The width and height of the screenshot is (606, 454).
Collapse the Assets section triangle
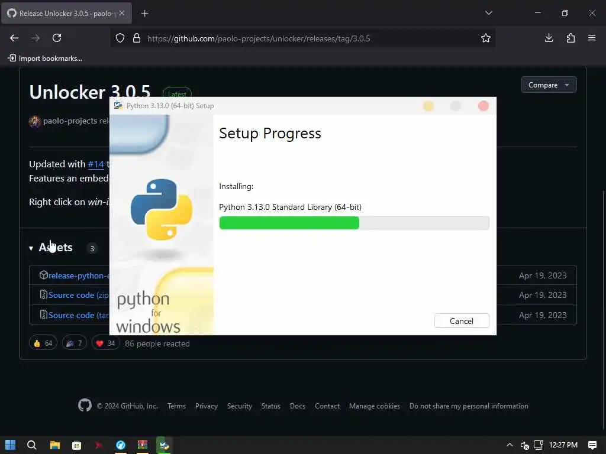(x=31, y=248)
